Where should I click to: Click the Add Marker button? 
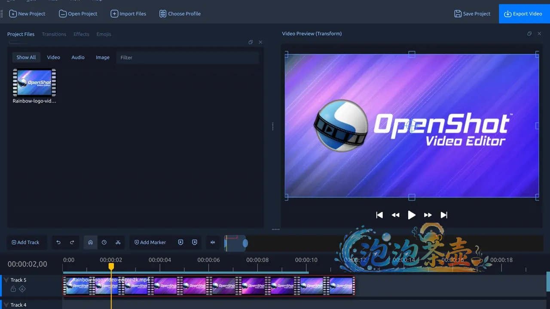point(150,242)
